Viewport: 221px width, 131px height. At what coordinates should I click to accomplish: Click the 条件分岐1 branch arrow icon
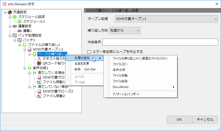30,68
